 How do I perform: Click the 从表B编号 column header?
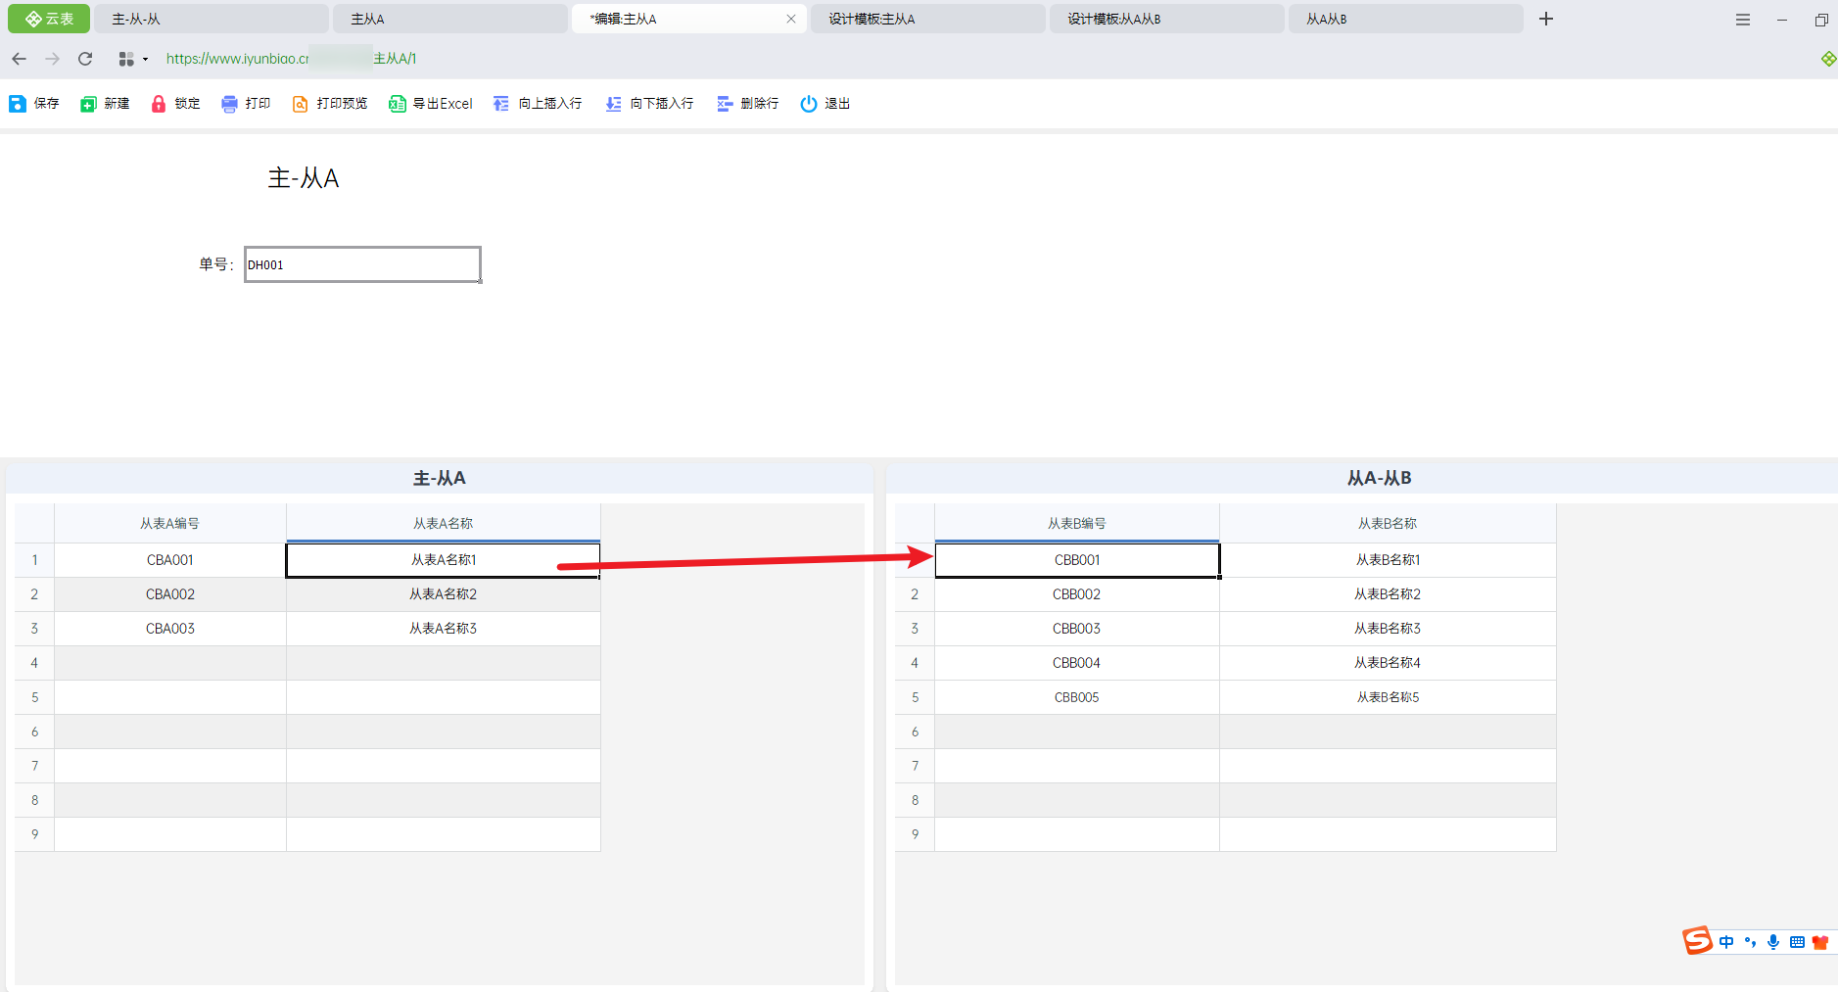coord(1077,523)
